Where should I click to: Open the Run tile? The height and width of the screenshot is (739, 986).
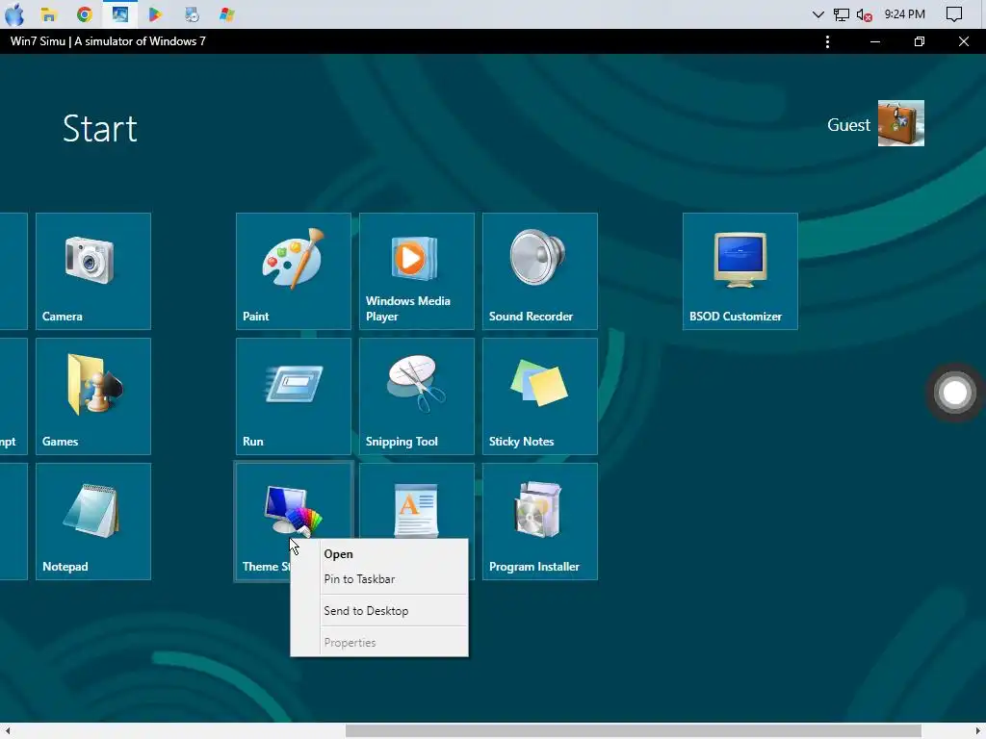pyautogui.click(x=293, y=395)
